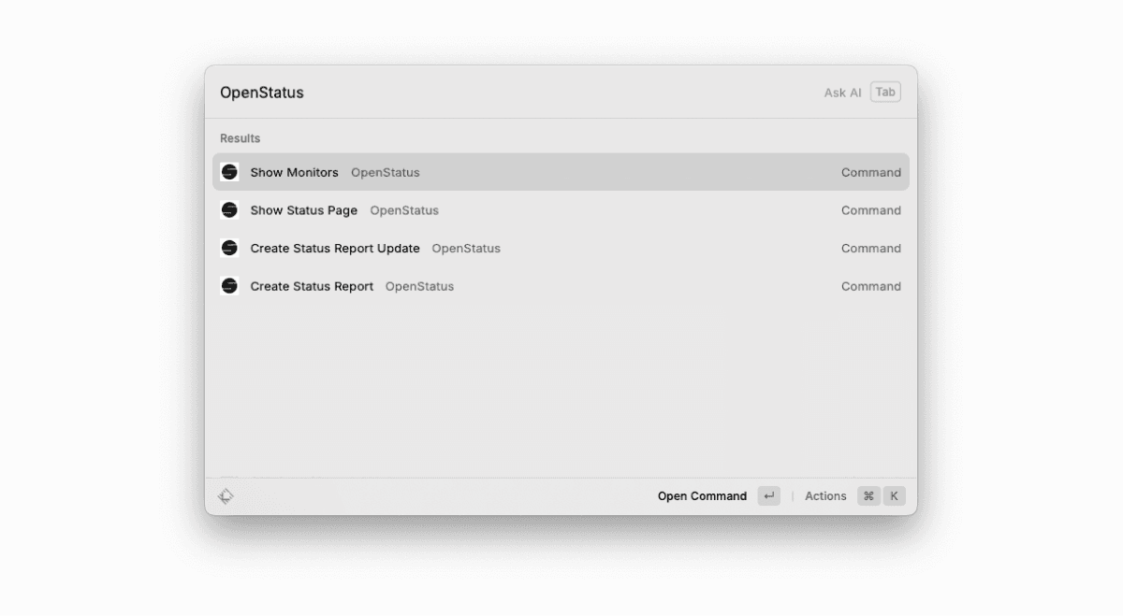Click the Command label on the Show Monitors row
Image resolution: width=1123 pixels, height=616 pixels.
[870, 172]
